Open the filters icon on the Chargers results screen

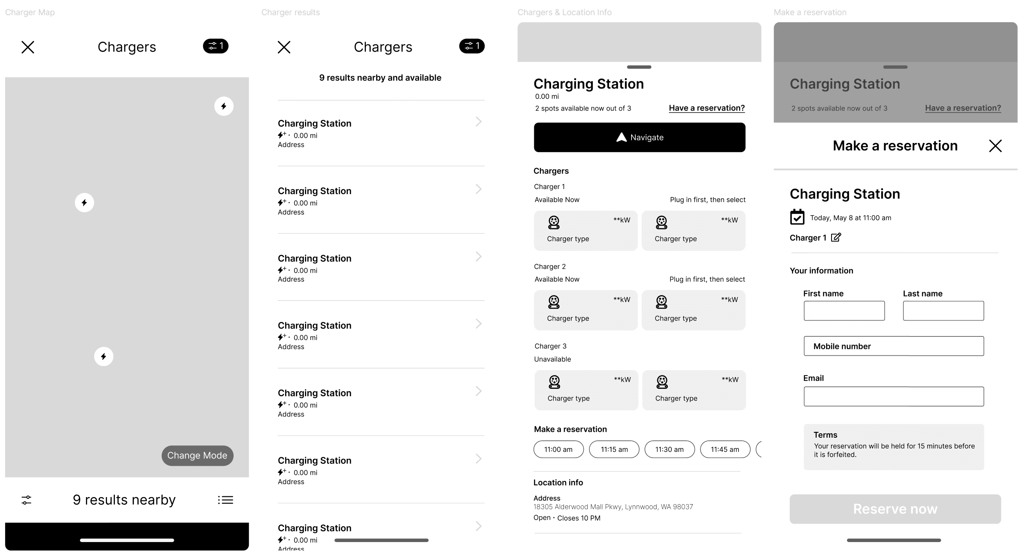[471, 46]
